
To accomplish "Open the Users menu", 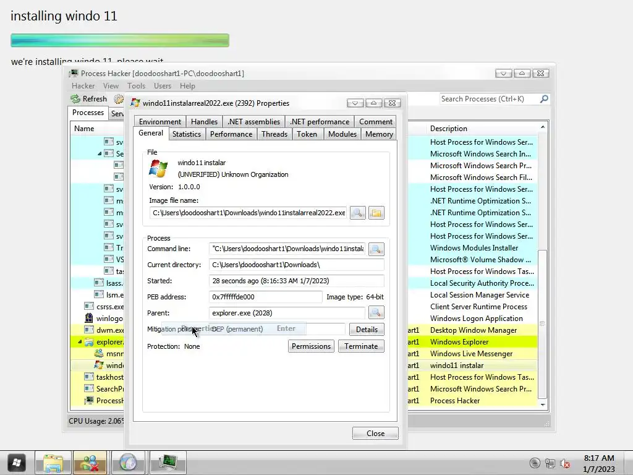I will pyautogui.click(x=163, y=85).
